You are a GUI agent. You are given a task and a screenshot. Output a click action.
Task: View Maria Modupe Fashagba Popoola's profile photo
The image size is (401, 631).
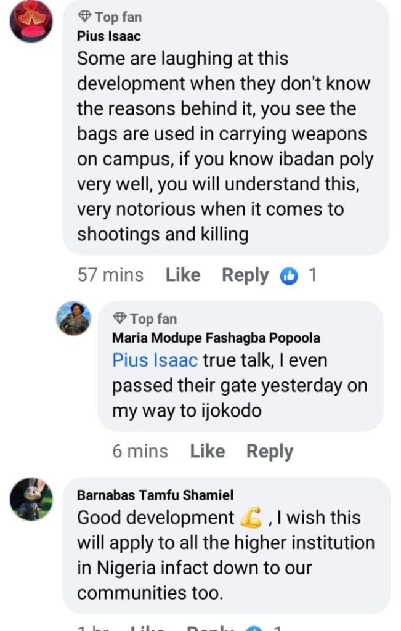tap(73, 318)
